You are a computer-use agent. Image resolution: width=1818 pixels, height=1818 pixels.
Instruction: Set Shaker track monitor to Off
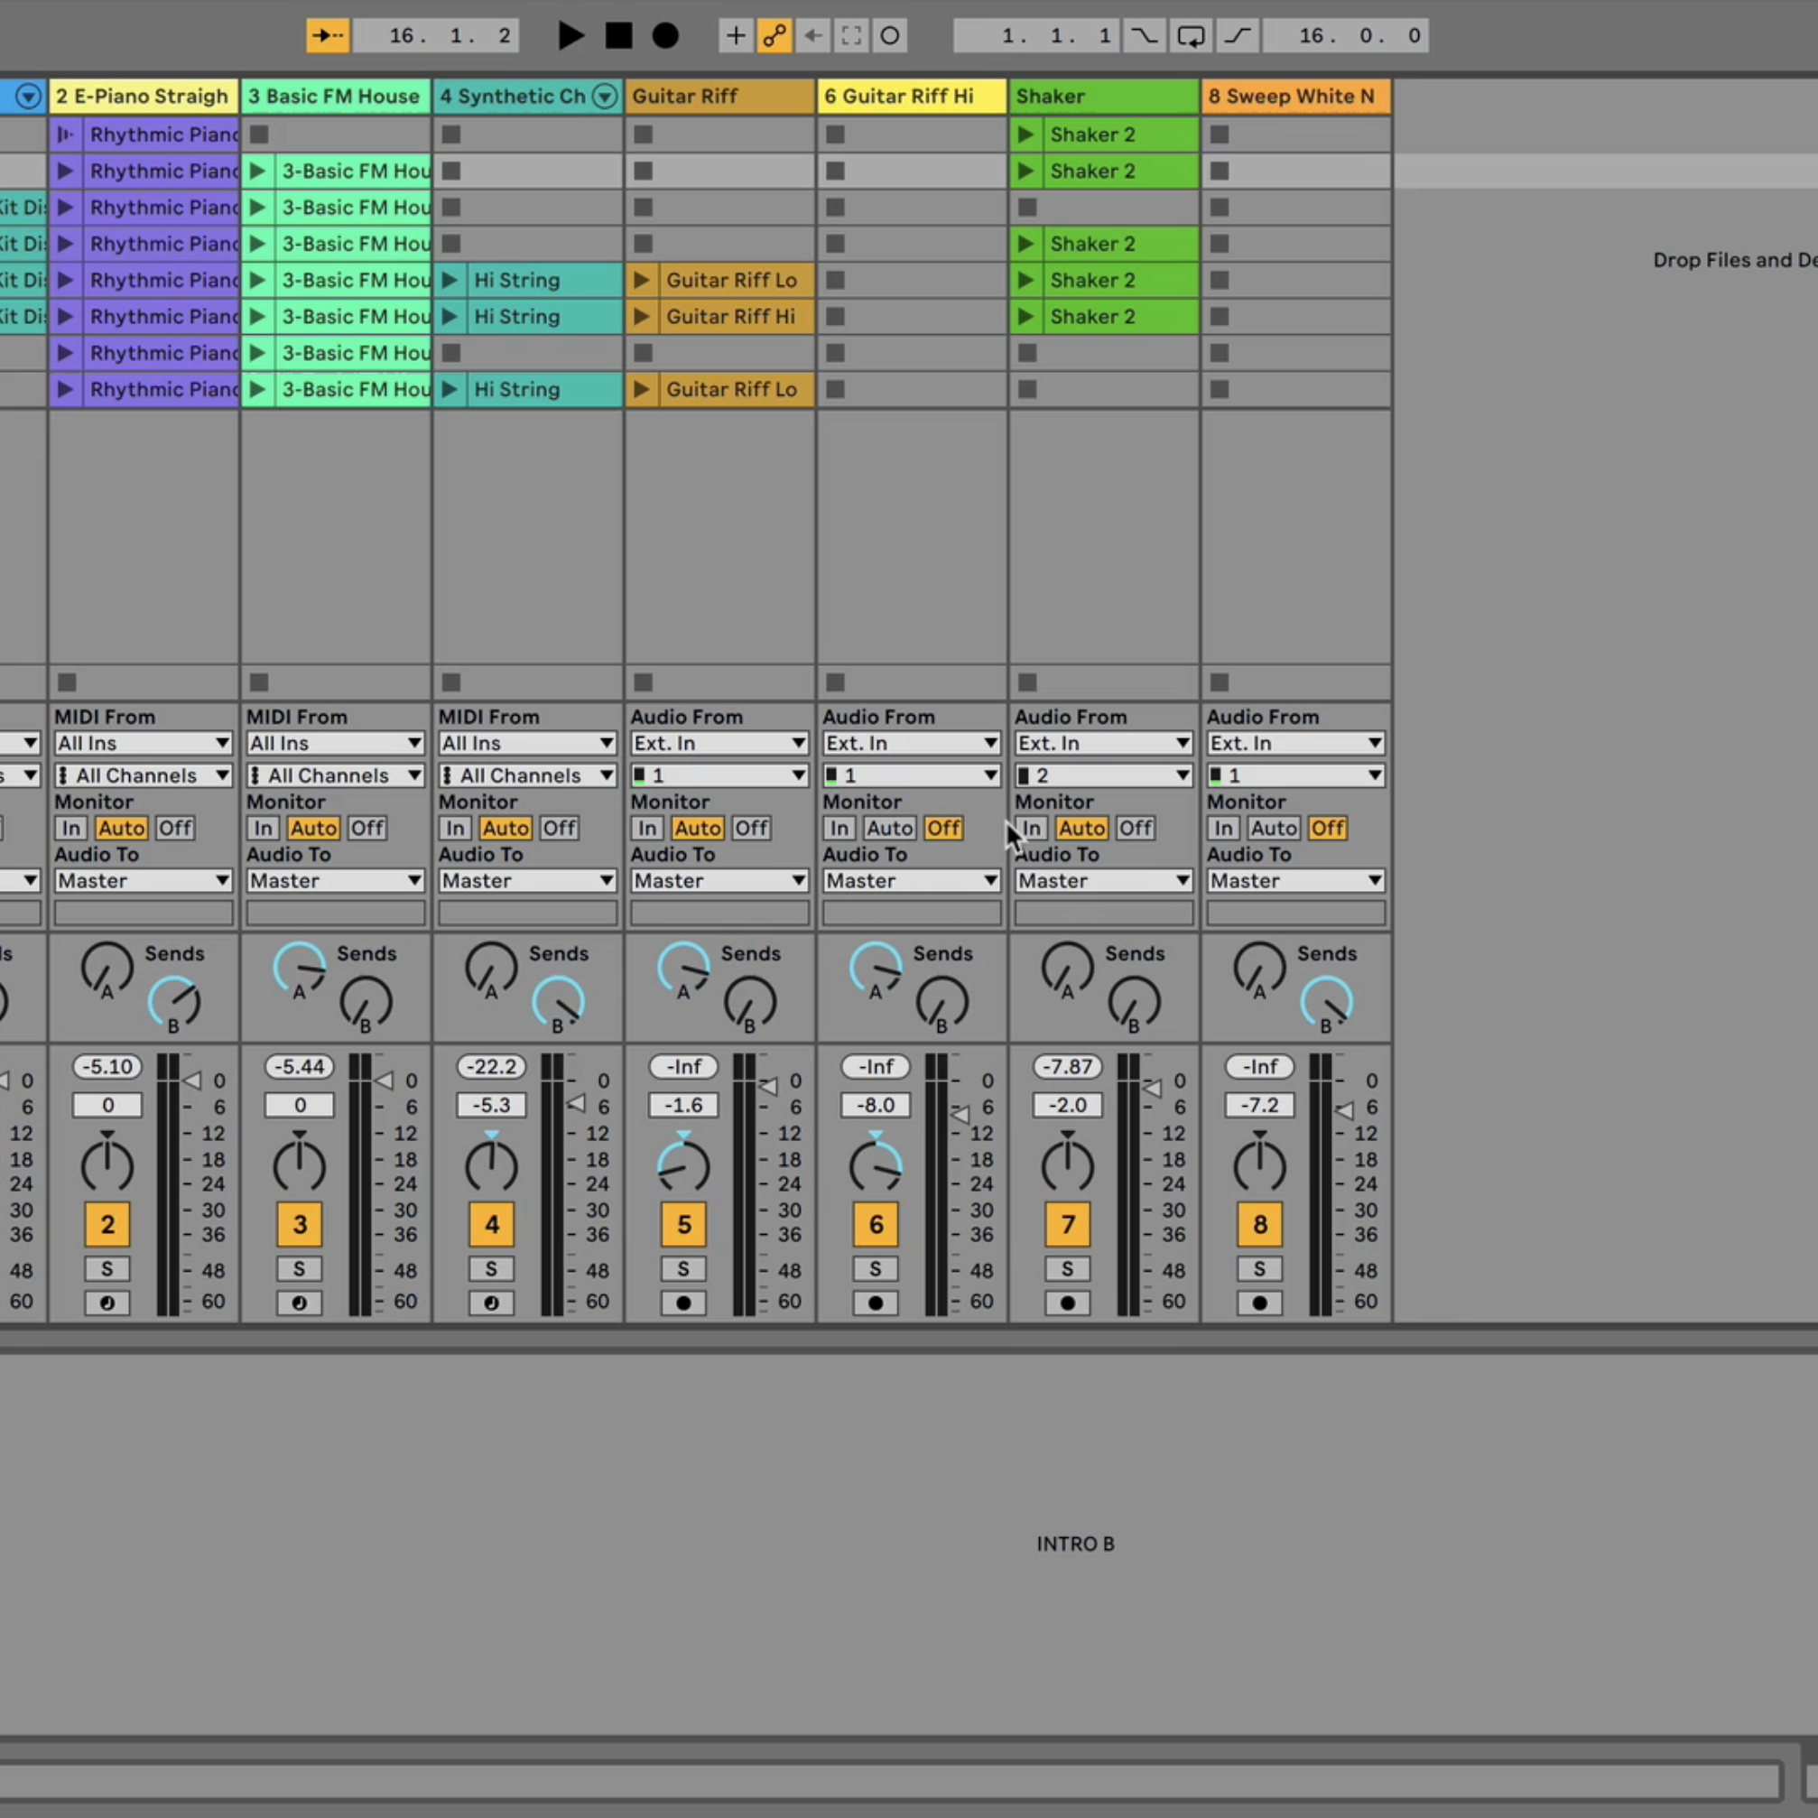click(x=1135, y=828)
